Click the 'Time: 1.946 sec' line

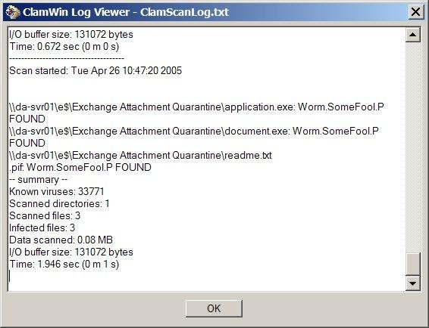(64, 265)
